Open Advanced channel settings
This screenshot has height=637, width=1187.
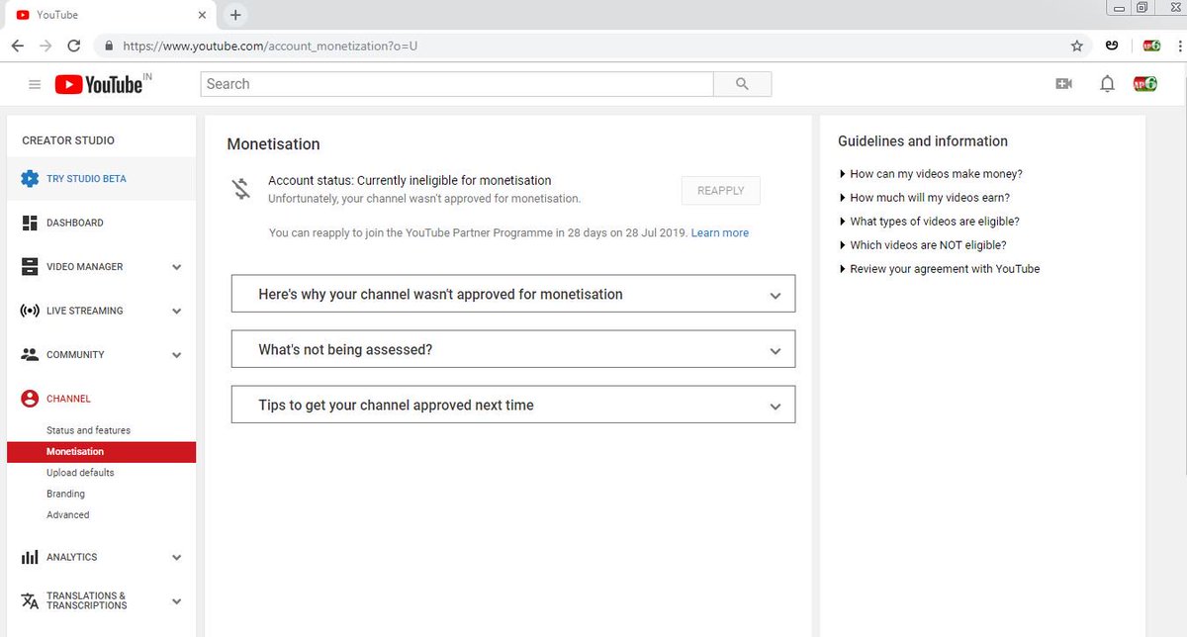coord(67,515)
